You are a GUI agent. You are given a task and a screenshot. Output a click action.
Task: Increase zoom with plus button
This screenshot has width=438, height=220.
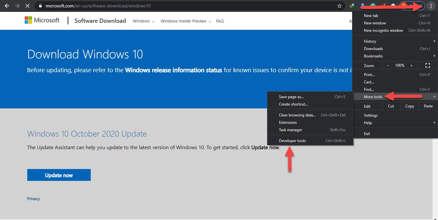tap(412, 65)
